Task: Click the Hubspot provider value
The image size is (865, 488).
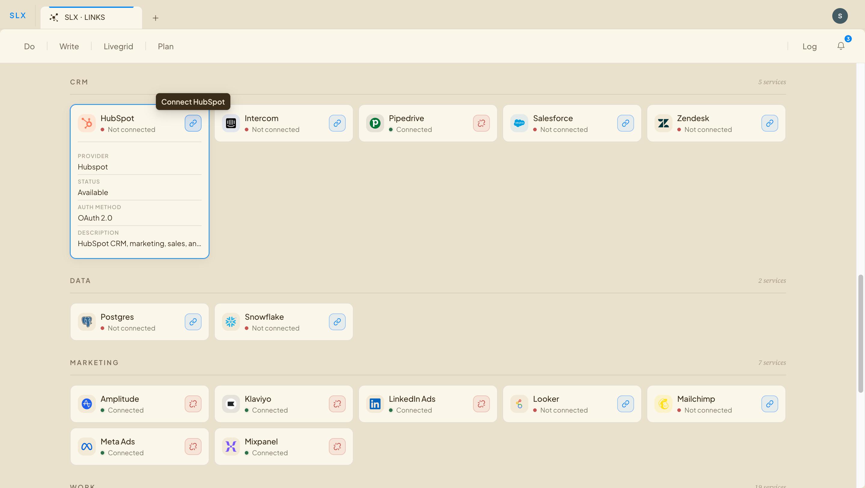Action: pyautogui.click(x=93, y=167)
